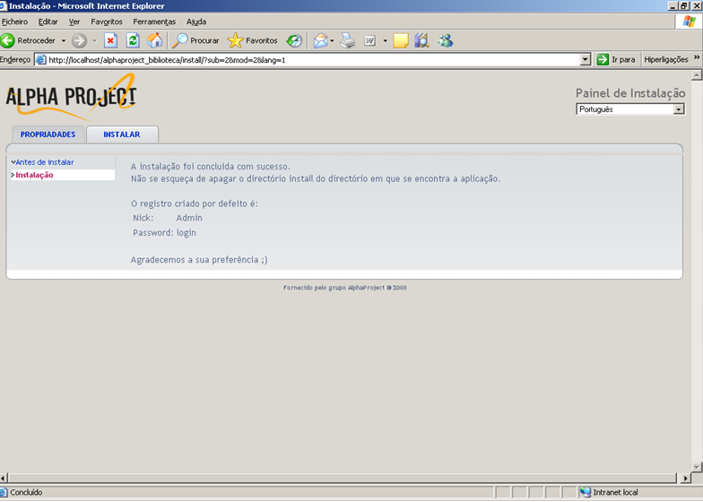The width and height of the screenshot is (703, 502).
Task: Open the back history dropdown arrow
Action: pos(64,41)
